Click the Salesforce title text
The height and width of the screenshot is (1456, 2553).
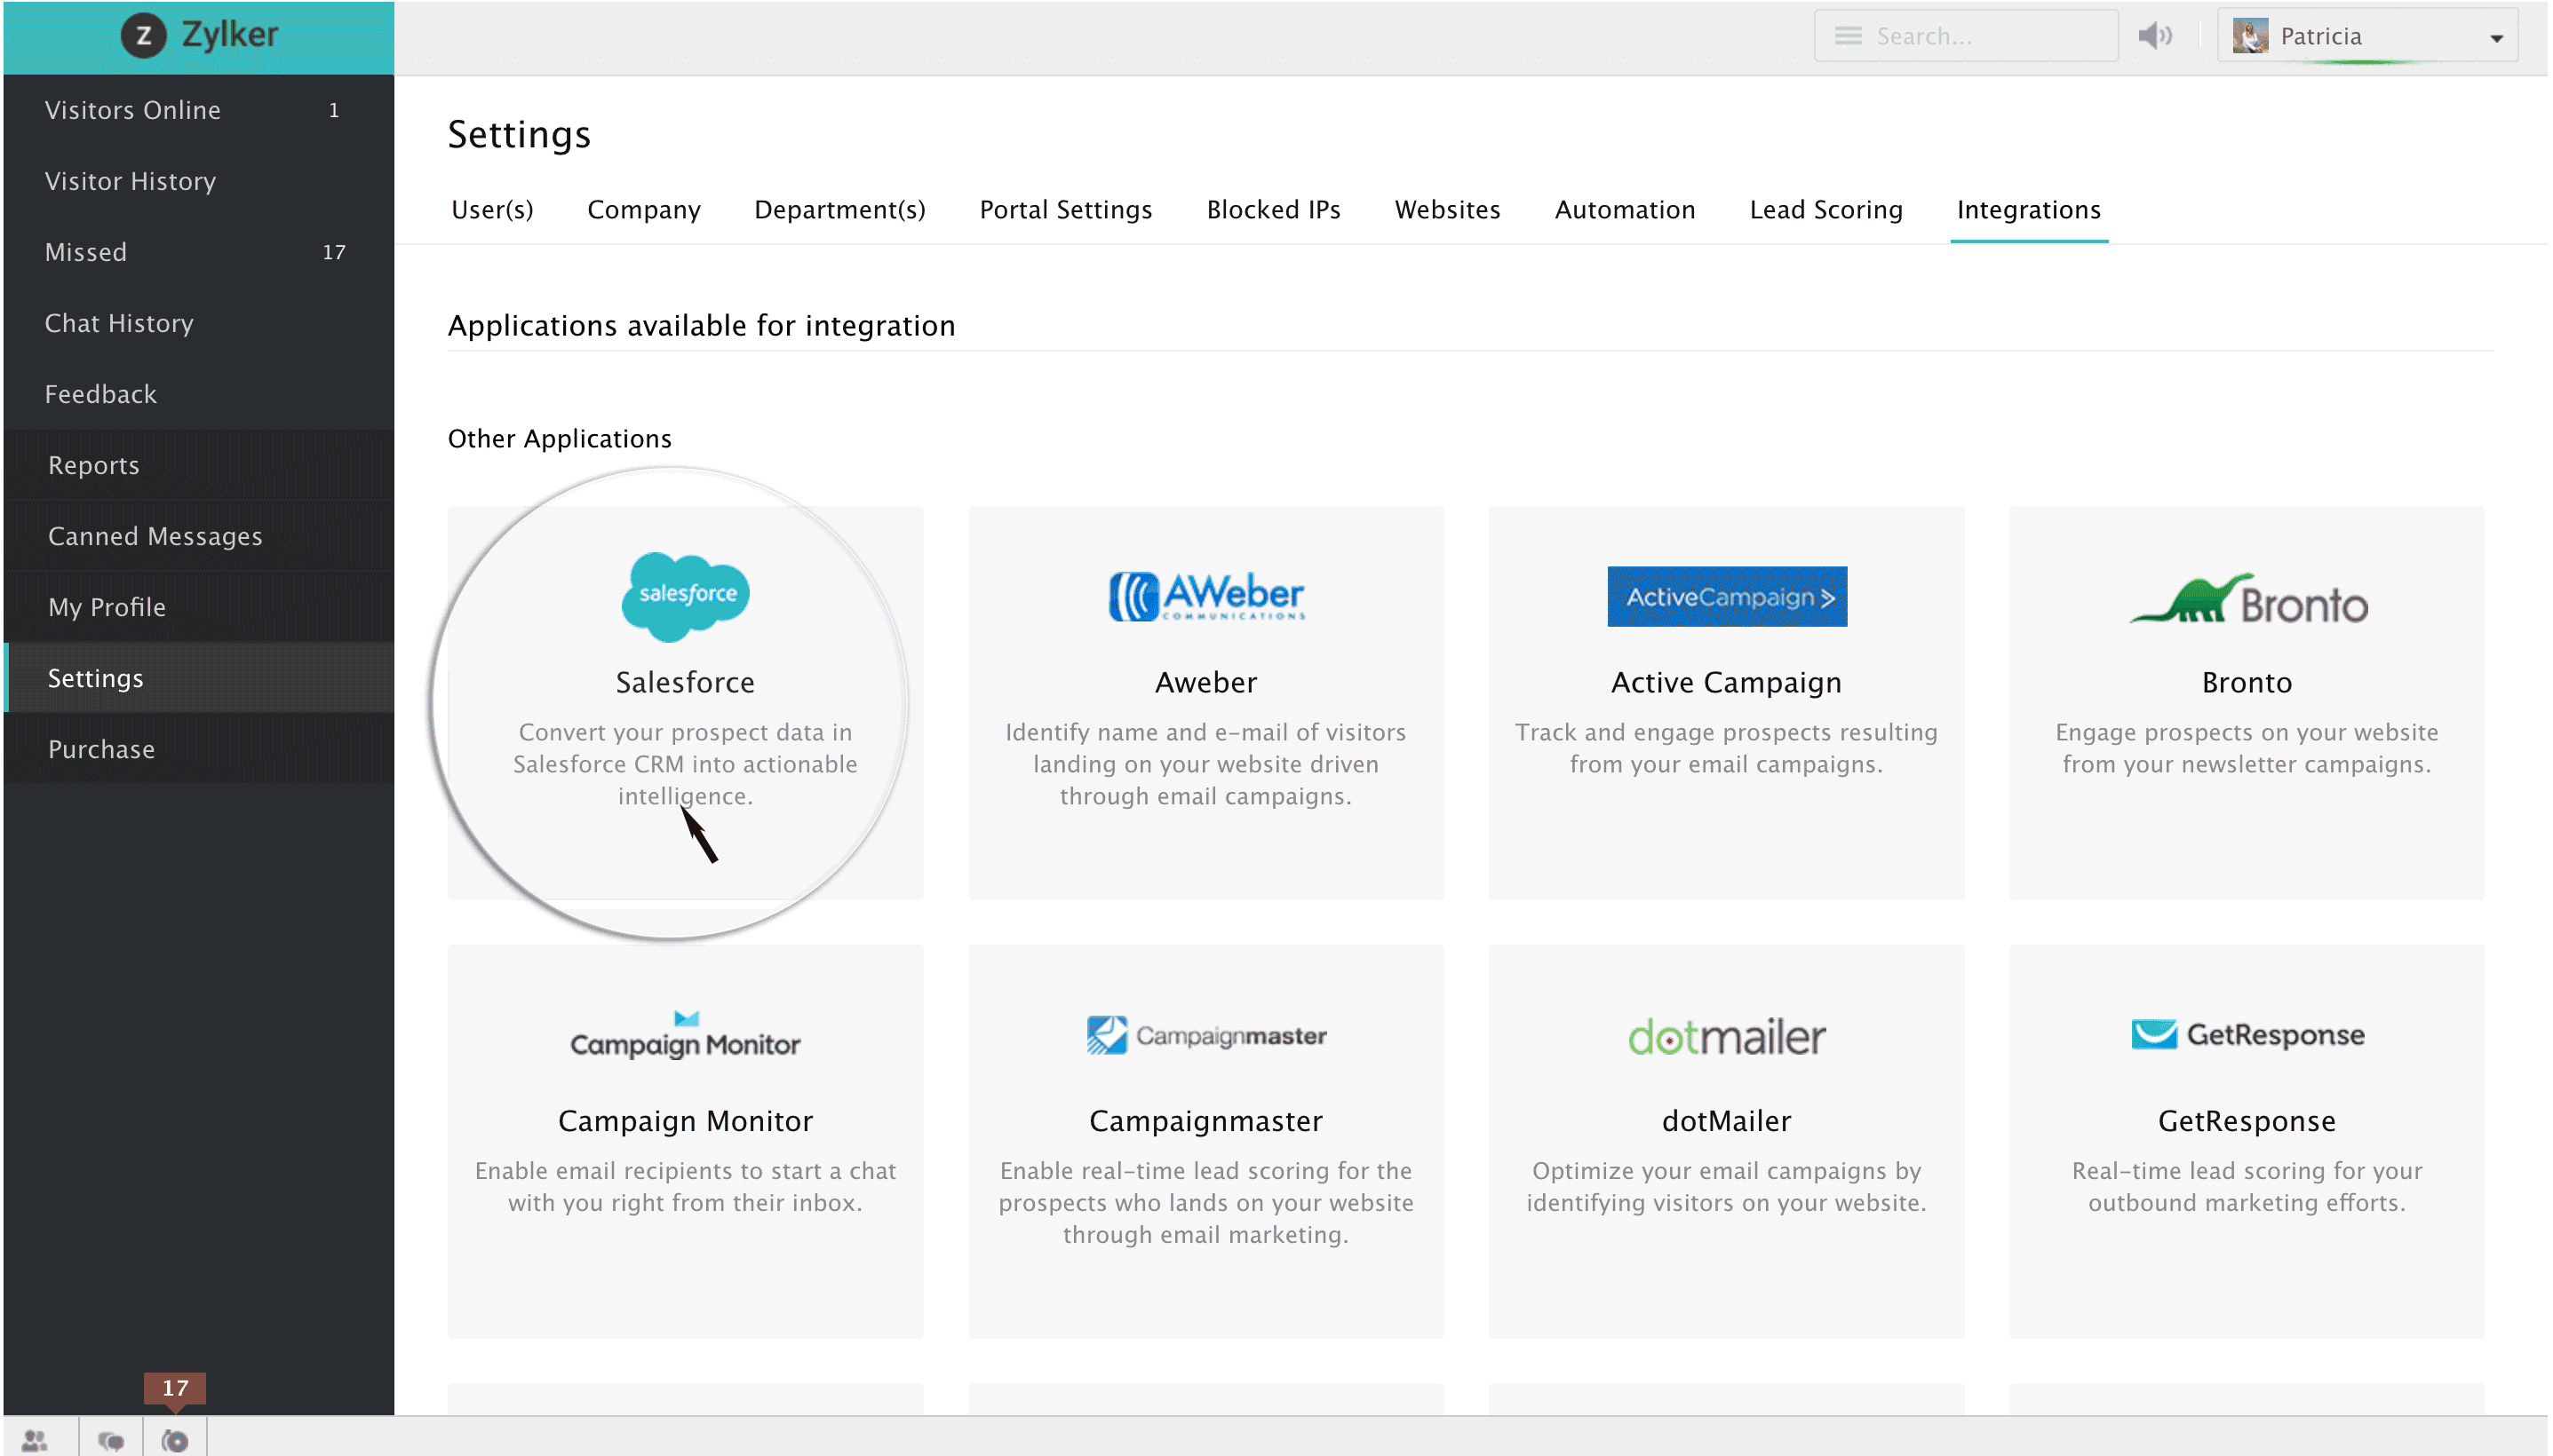[685, 682]
